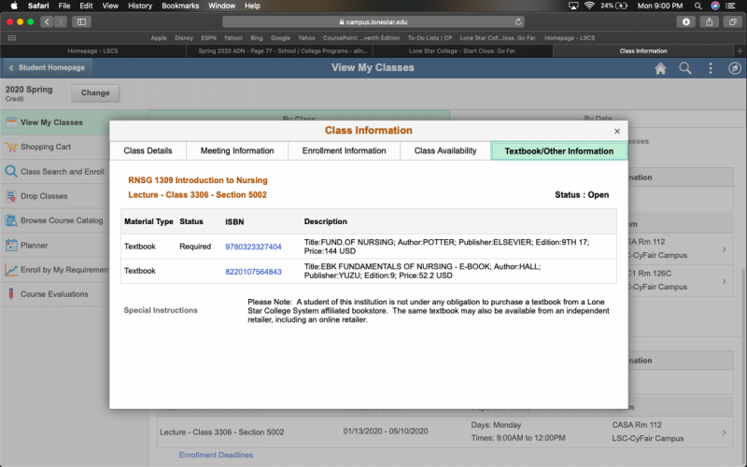
Task: Click the battery status indicator
Action: [614, 6]
